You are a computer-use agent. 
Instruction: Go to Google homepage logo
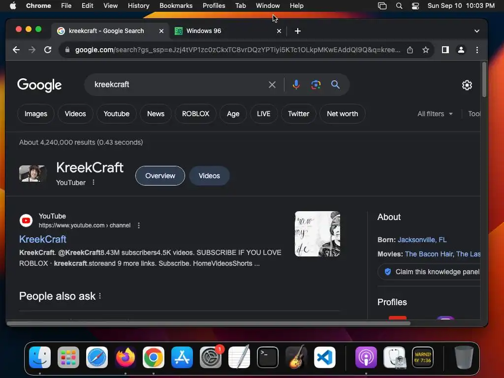[x=39, y=85]
